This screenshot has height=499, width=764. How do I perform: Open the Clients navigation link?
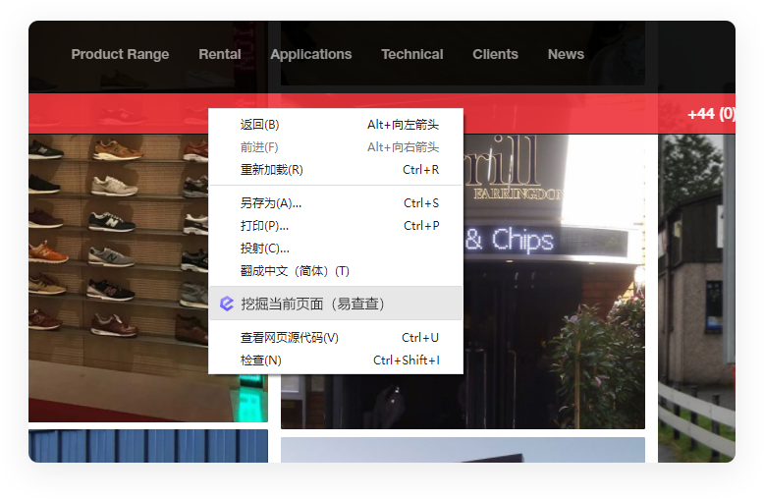(495, 54)
